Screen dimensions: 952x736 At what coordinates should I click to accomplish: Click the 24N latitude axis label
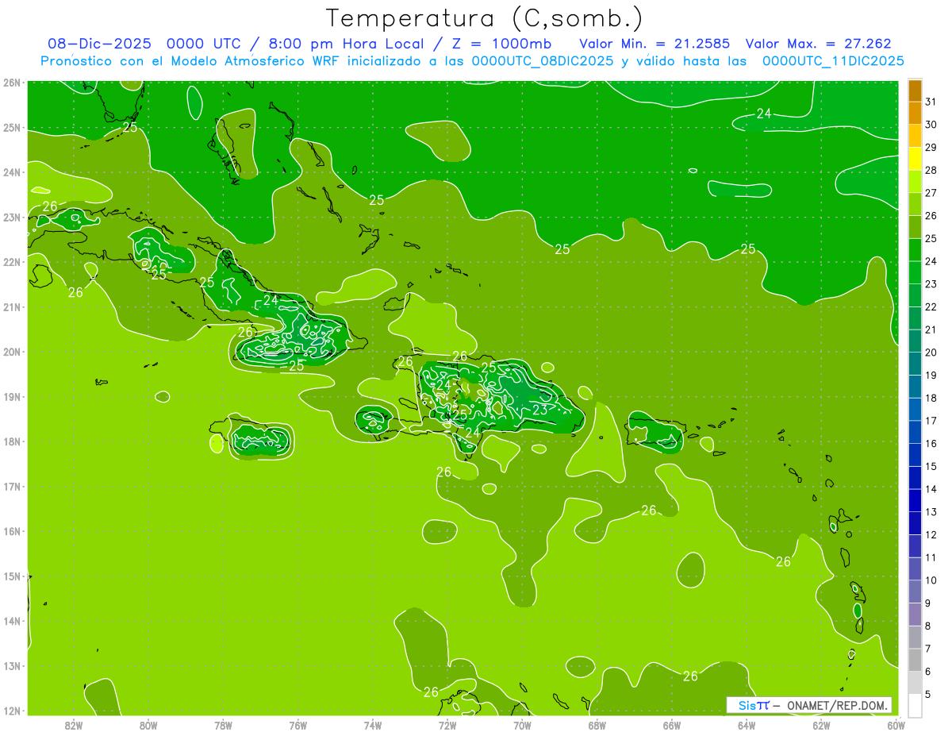[11, 172]
